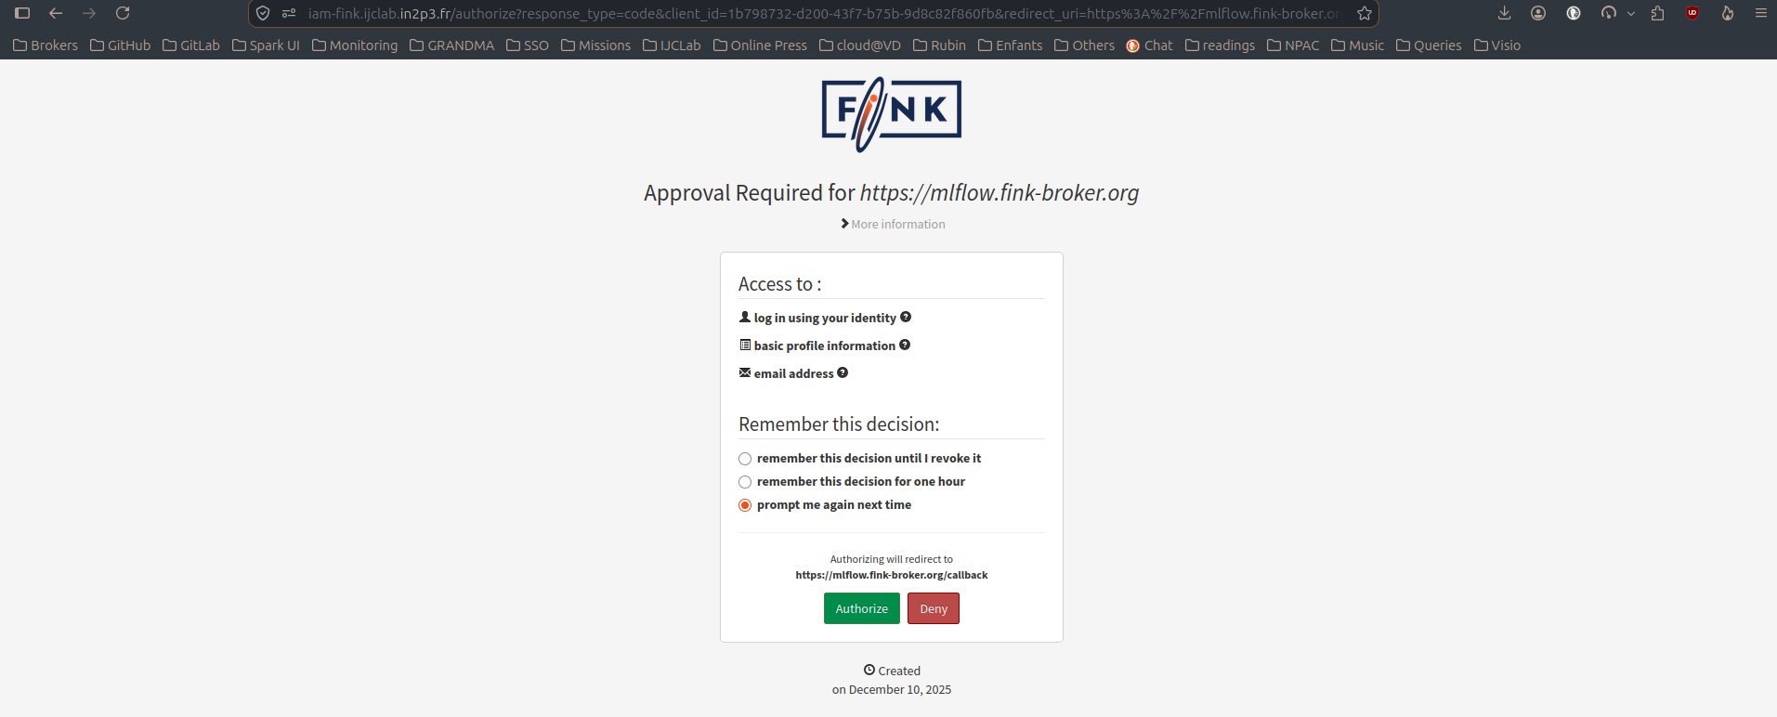Open the GRANDMA bookmark folder
The image size is (1777, 717).
pyautogui.click(x=452, y=46)
